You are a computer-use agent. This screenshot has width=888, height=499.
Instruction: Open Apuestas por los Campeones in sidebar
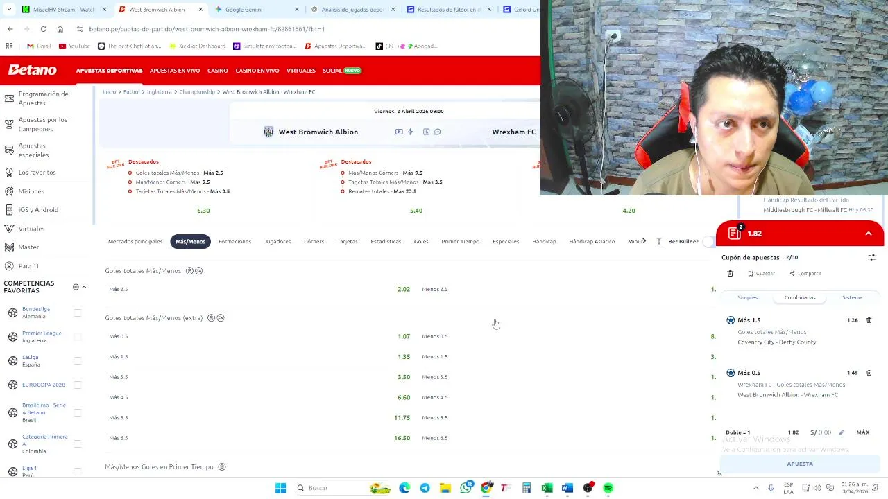coord(43,124)
